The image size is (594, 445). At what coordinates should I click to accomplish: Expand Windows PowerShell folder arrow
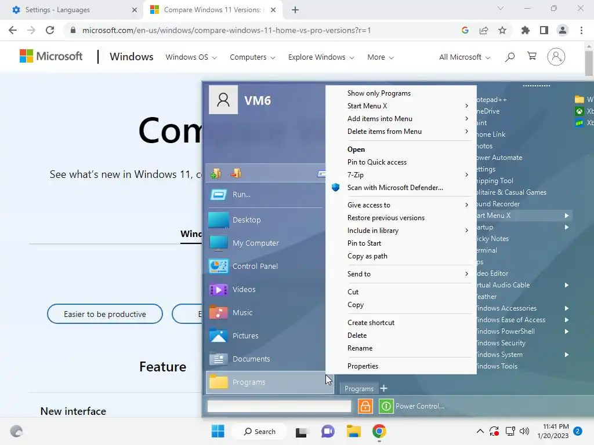pos(567,331)
